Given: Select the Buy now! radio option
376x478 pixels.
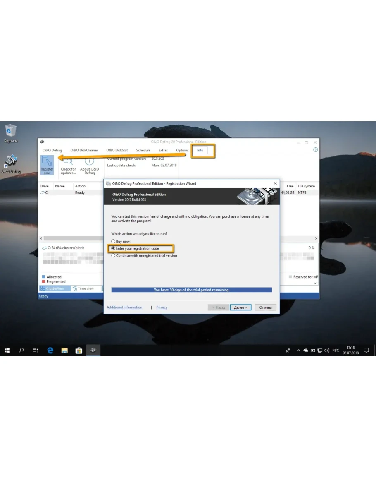Looking at the screenshot, I should pos(113,241).
